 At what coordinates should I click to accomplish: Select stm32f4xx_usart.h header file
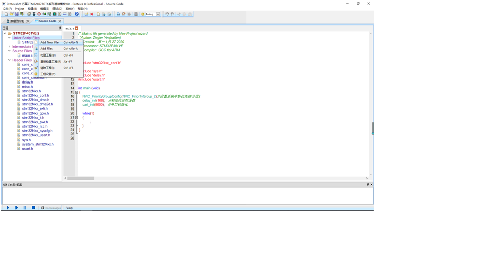[36, 135]
